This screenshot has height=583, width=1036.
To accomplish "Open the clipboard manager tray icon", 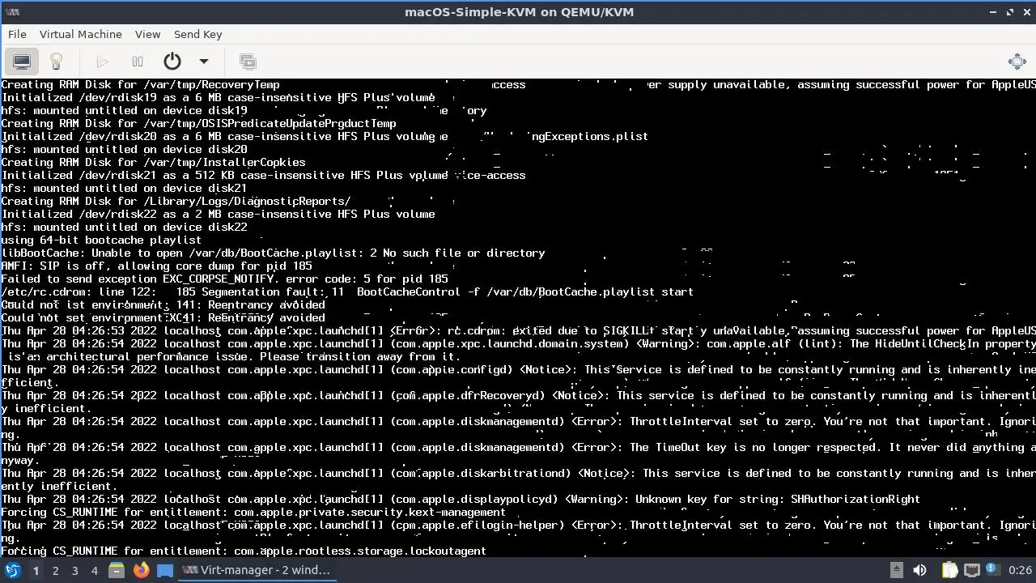I will (x=950, y=570).
